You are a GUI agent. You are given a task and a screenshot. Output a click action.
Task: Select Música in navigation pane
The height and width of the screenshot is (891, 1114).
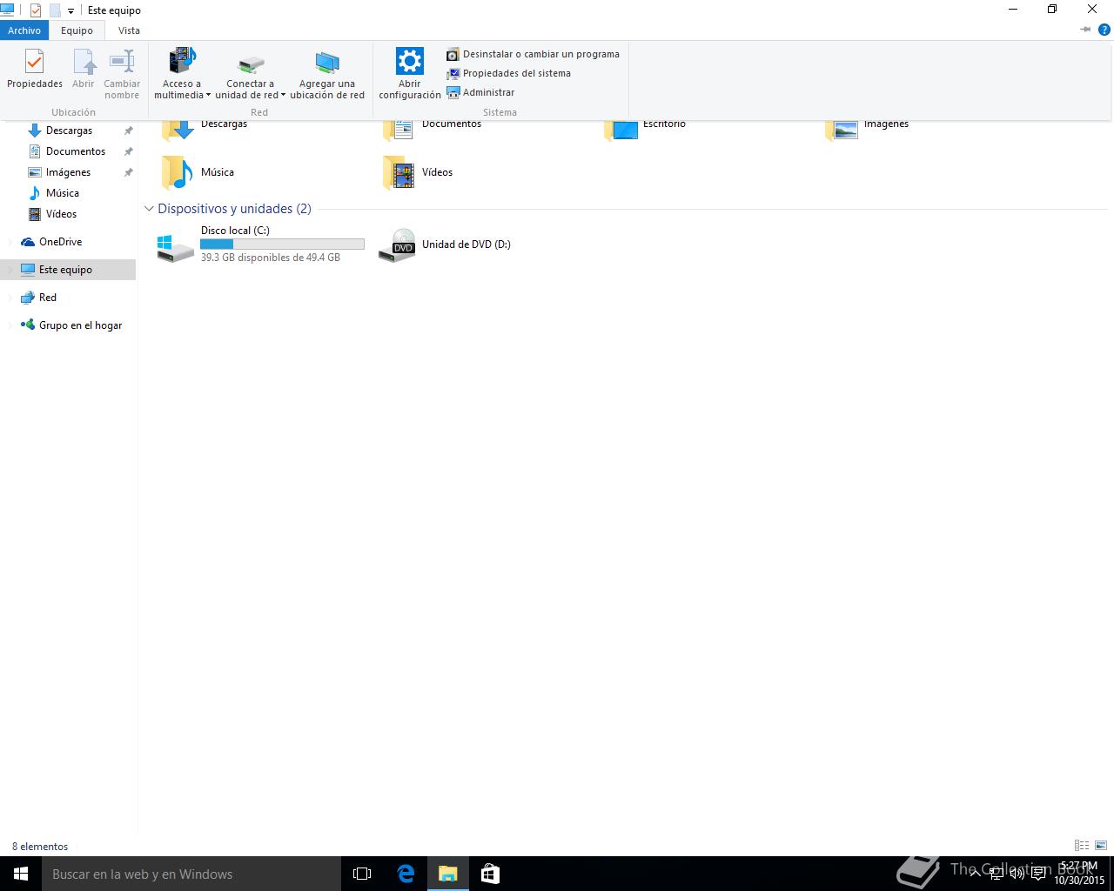point(62,193)
